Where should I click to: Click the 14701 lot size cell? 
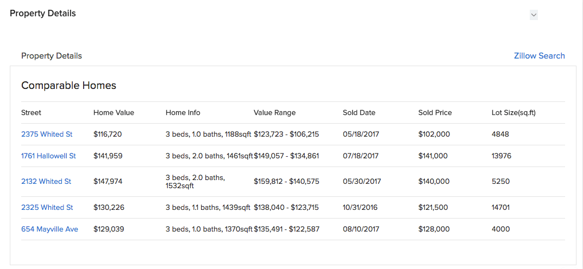click(501, 207)
